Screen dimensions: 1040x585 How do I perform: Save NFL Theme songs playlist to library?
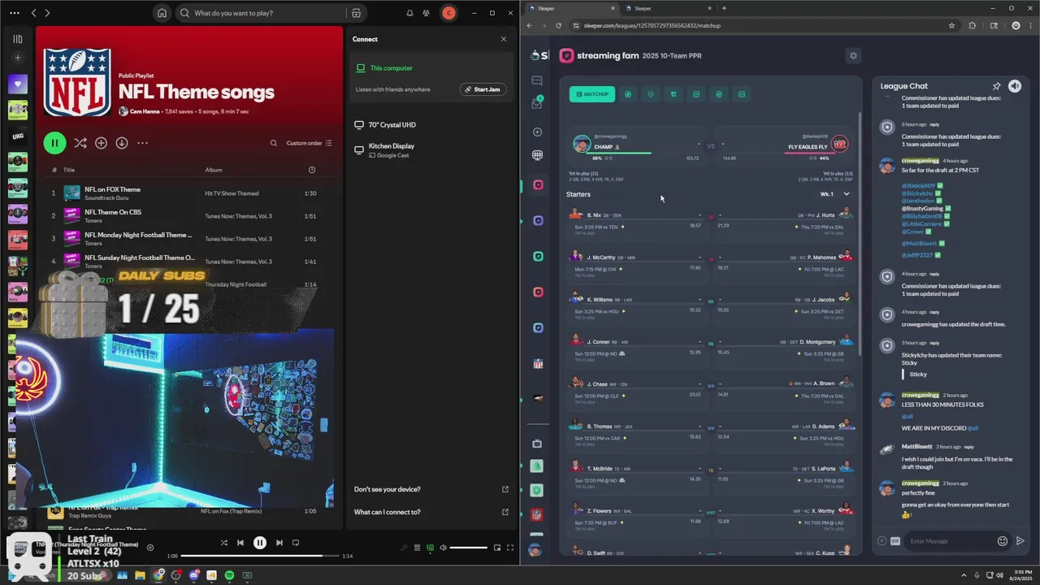[x=101, y=143]
